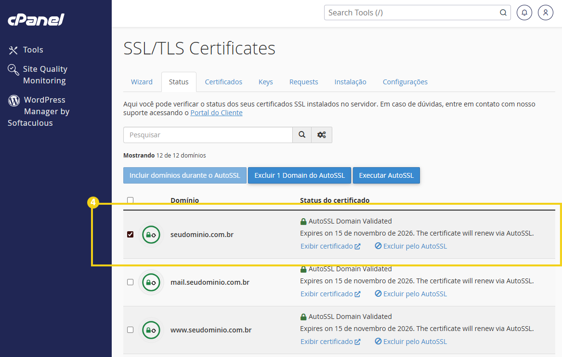Image resolution: width=562 pixels, height=357 pixels.
Task: Toggle the select-all domains checkbox
Action: point(130,200)
